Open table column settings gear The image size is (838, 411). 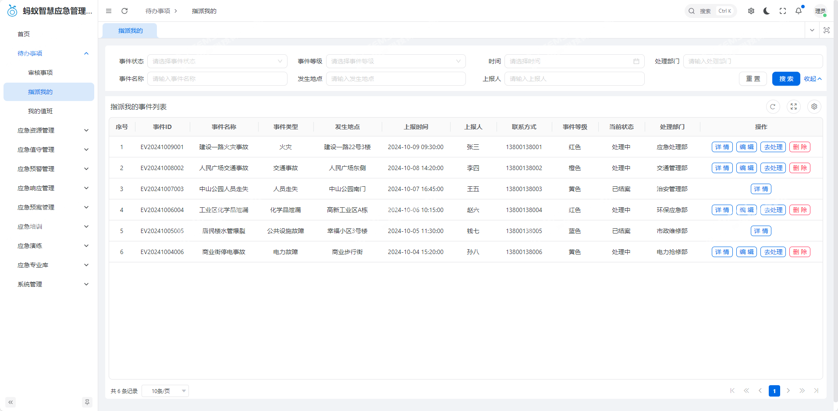[x=814, y=107]
